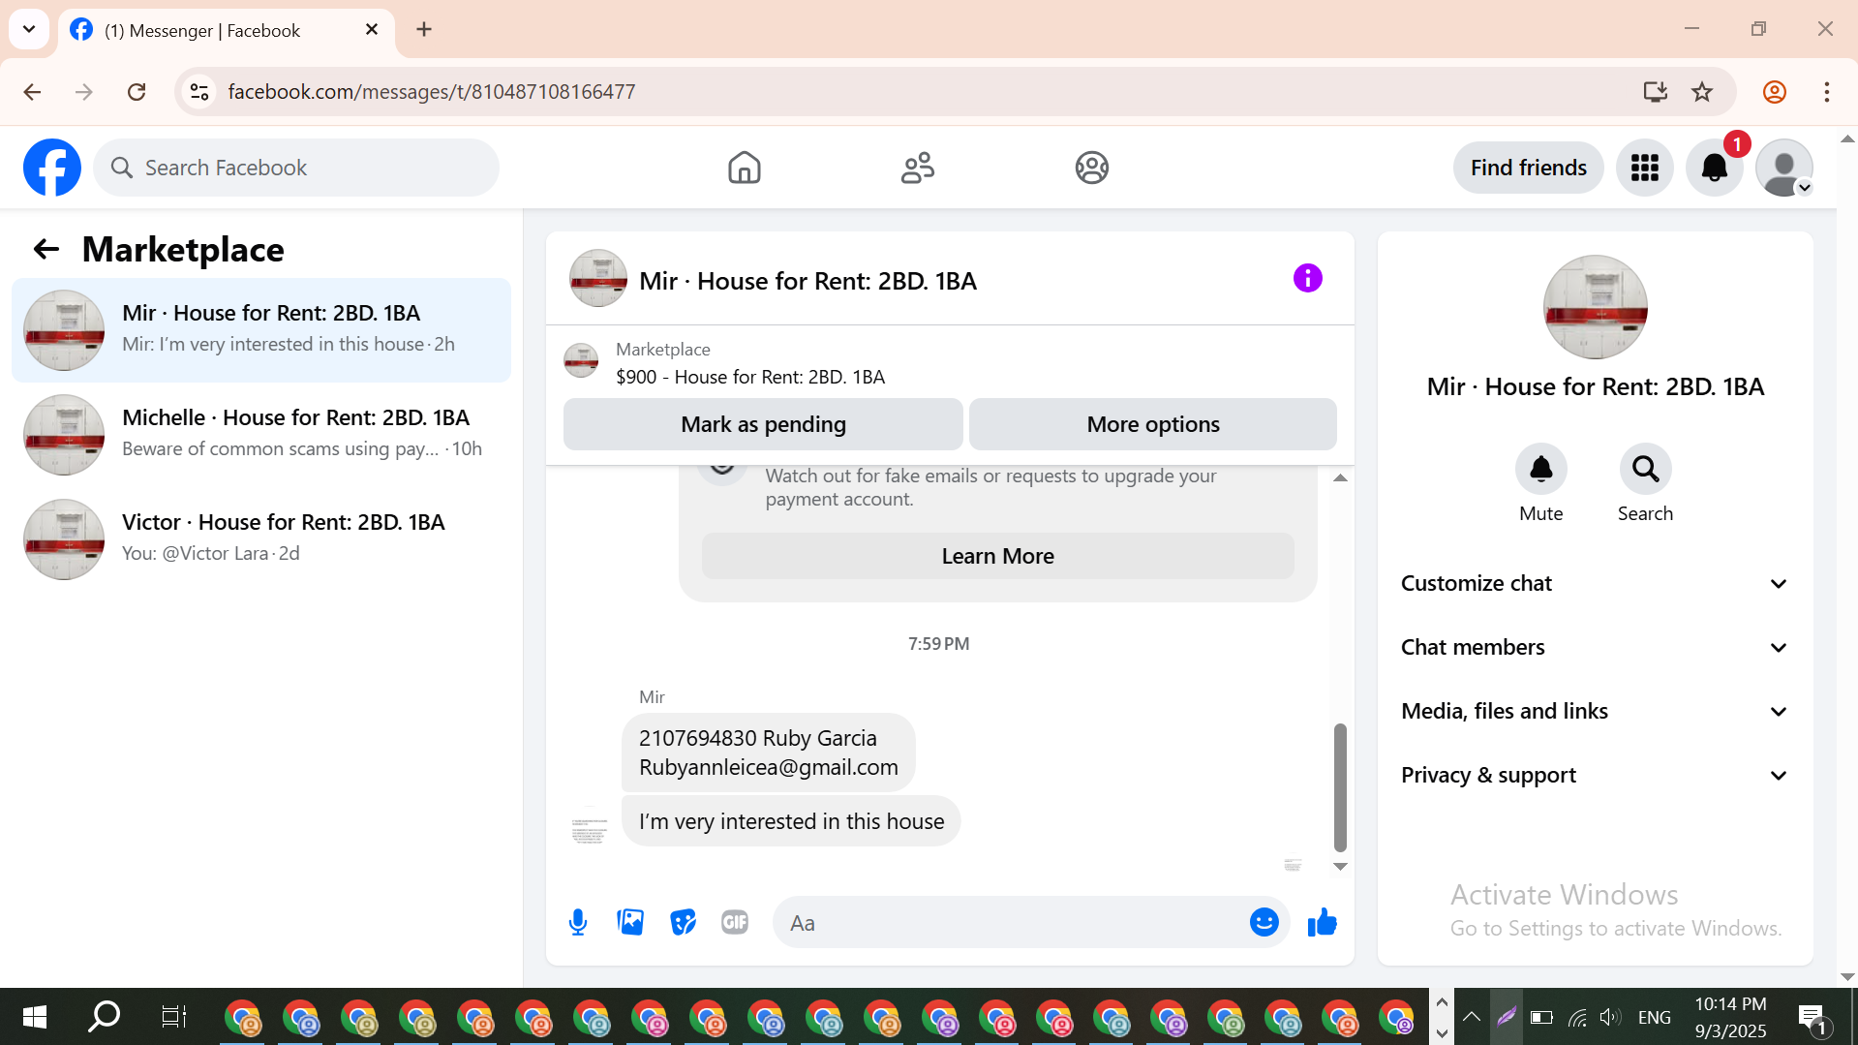This screenshot has height=1045, width=1858.
Task: Open a new browser tab
Action: pos(424,30)
